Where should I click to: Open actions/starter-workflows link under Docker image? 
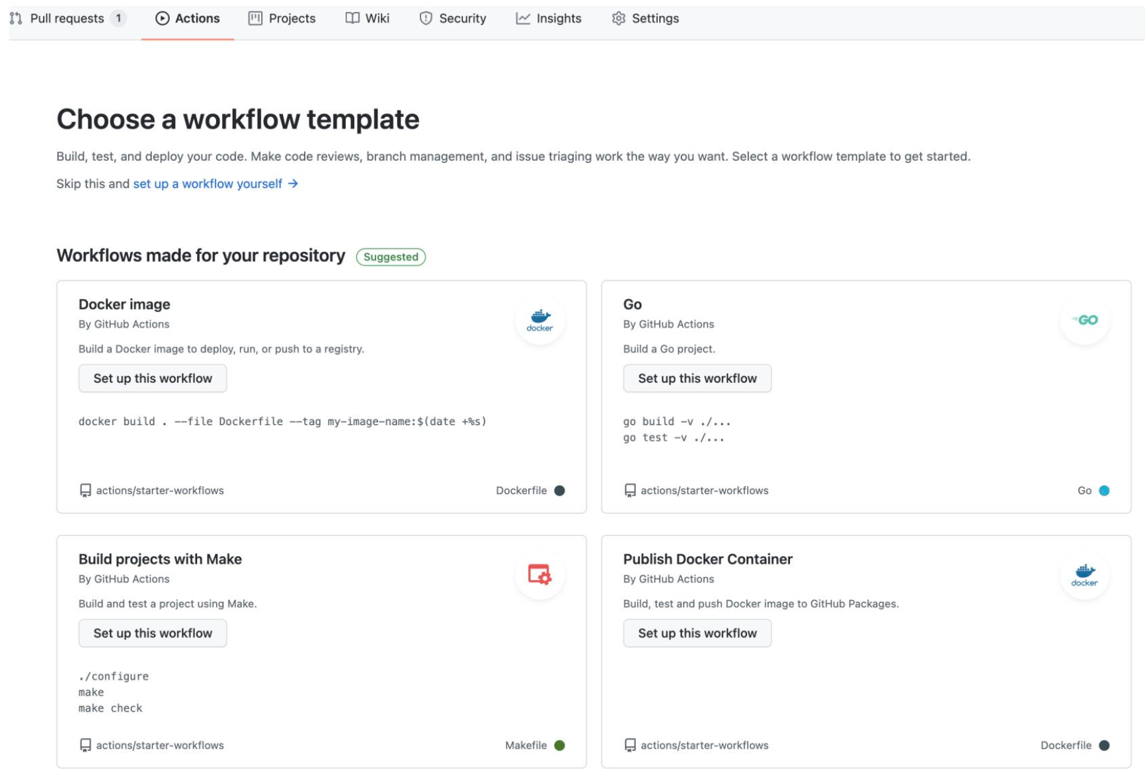pyautogui.click(x=159, y=491)
